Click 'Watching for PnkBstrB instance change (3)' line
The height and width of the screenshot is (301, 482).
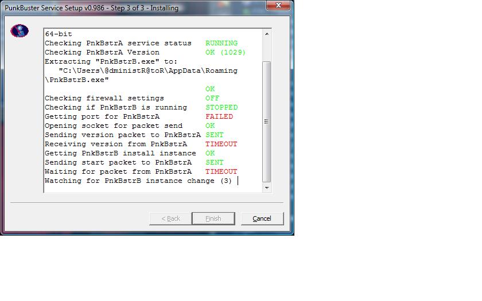point(138,181)
